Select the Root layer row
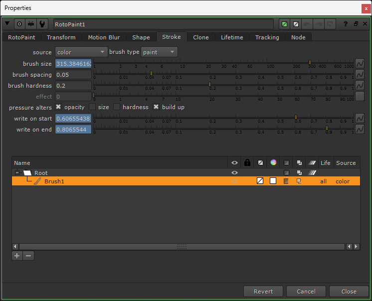Screen dimensions: 372x301 pyautogui.click(x=186, y=173)
